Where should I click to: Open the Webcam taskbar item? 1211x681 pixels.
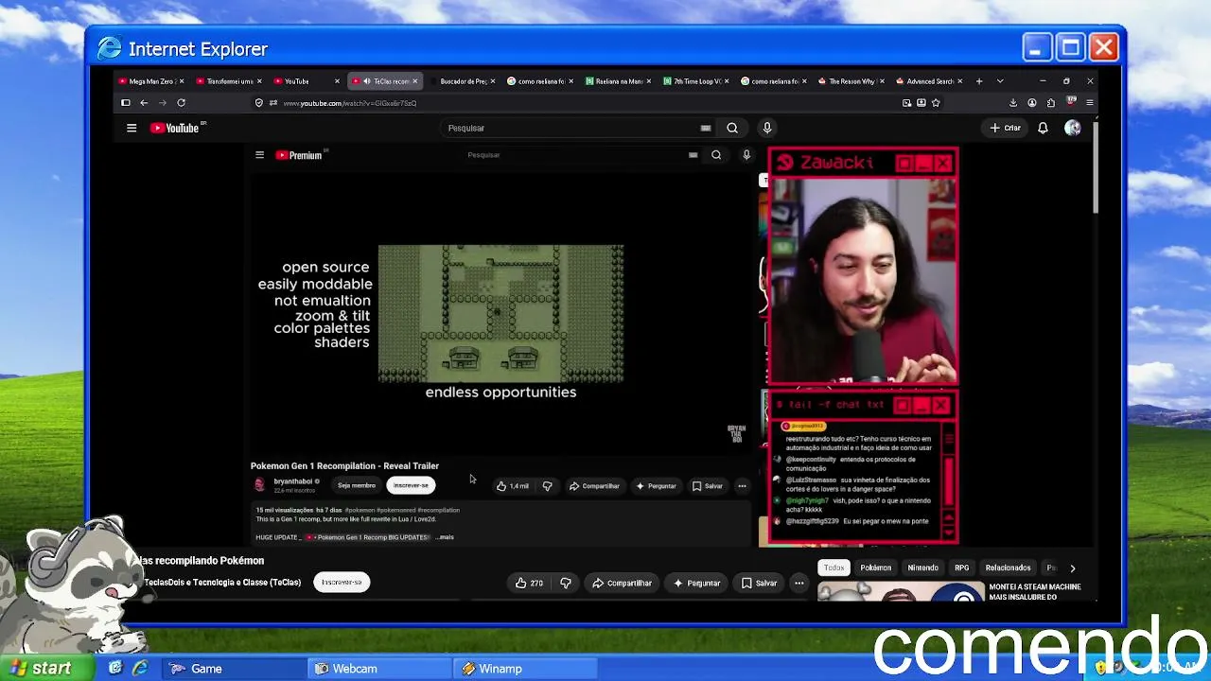(378, 669)
